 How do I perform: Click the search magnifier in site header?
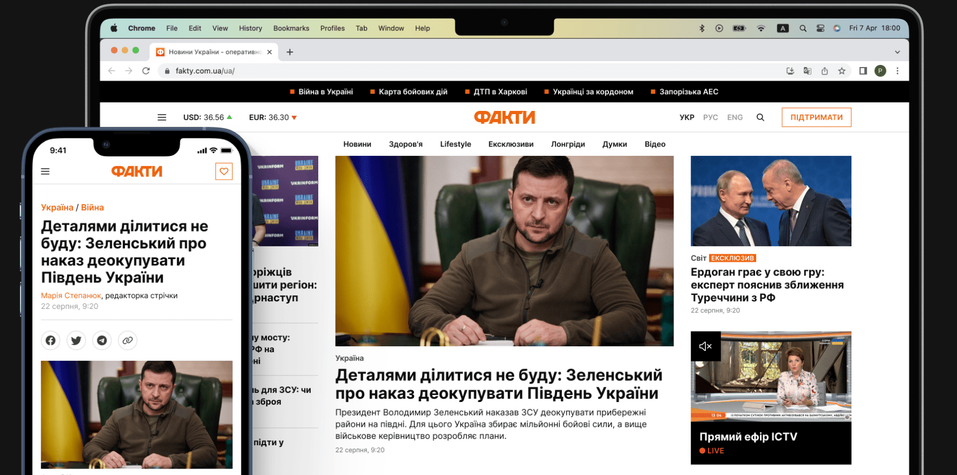pos(760,117)
